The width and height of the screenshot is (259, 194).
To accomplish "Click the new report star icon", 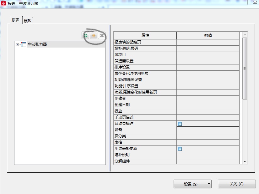I will [x=94, y=35].
